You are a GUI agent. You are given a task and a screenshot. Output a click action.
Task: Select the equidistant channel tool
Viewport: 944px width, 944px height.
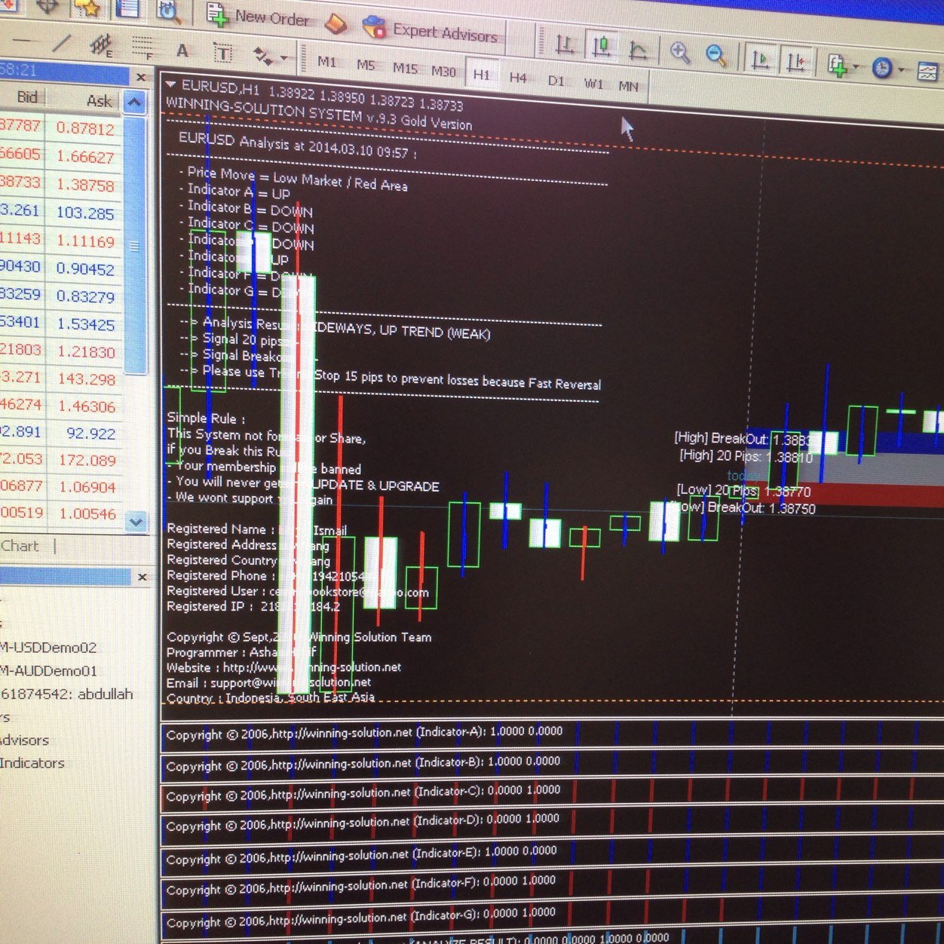(101, 46)
